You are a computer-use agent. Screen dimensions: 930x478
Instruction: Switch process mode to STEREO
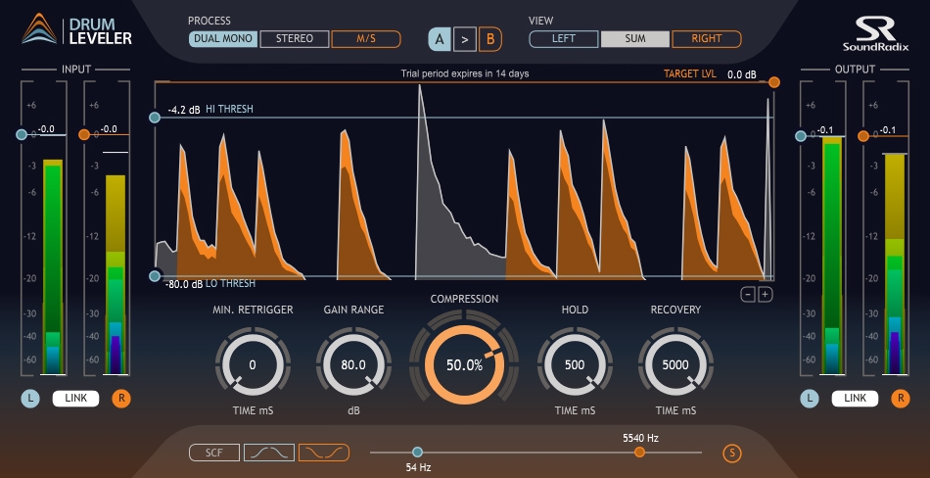(x=295, y=39)
